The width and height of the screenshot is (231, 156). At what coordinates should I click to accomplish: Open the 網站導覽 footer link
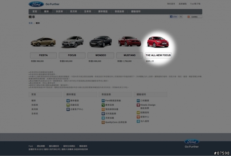pos(41,146)
